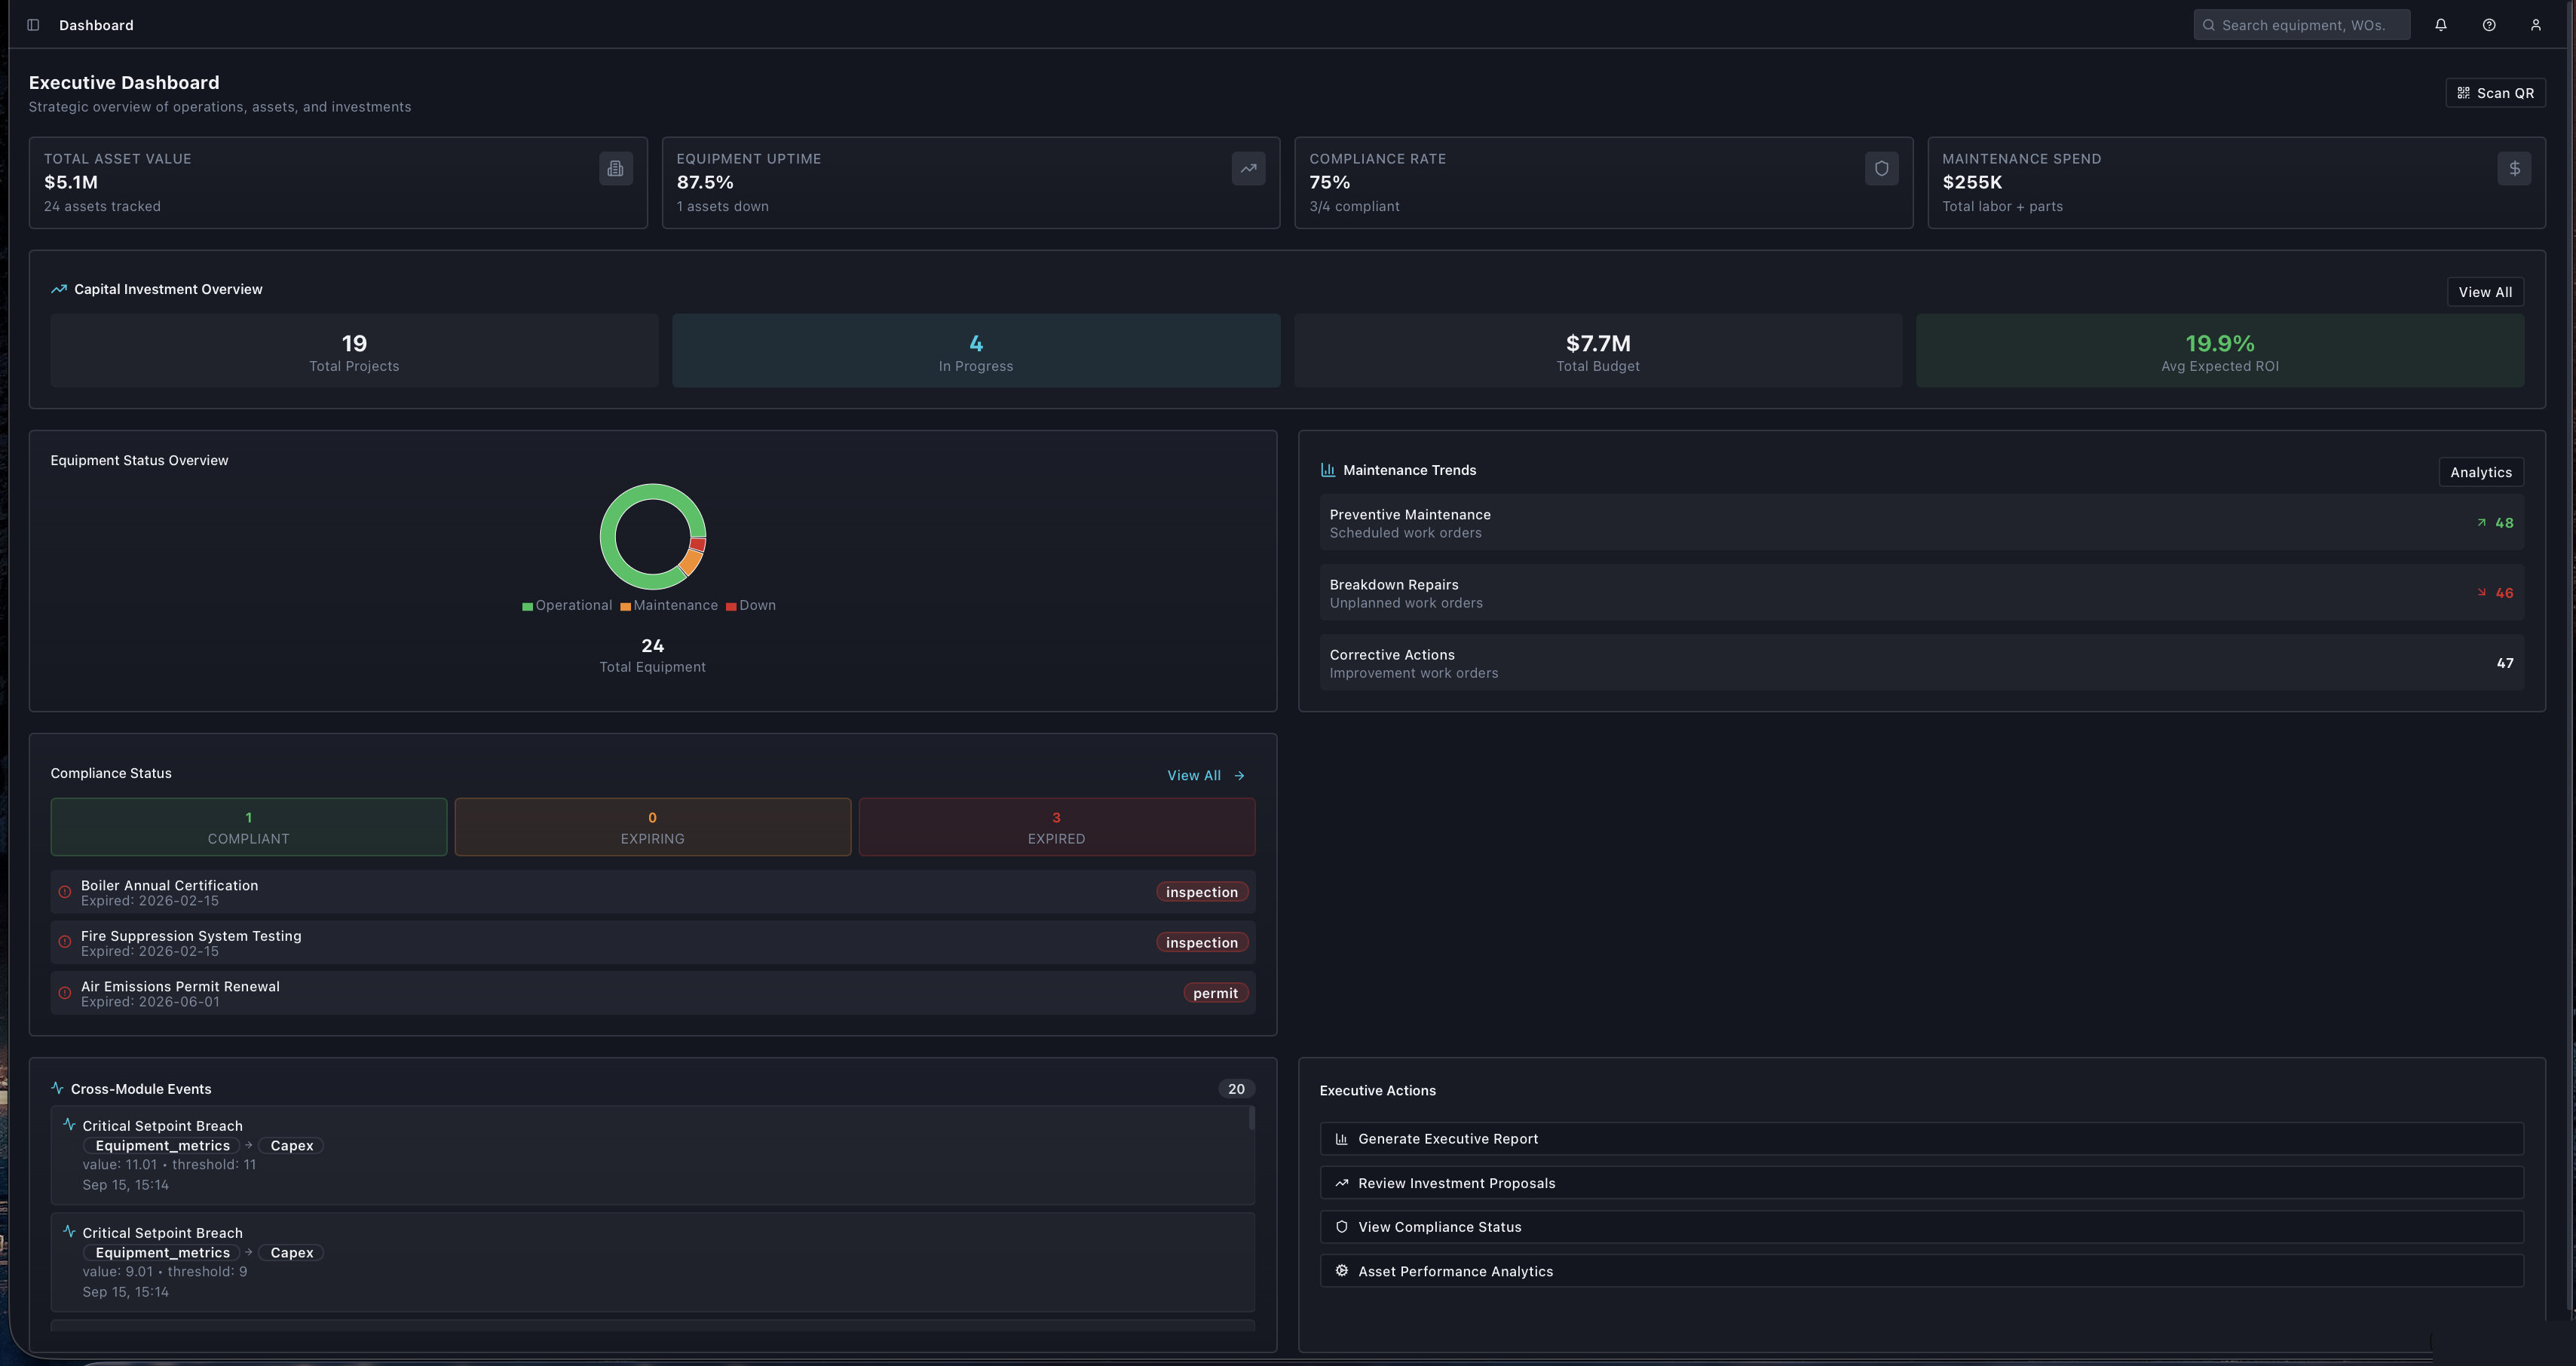
Task: Click the Breakdown Repairs down-arrow indicator
Action: point(2481,593)
